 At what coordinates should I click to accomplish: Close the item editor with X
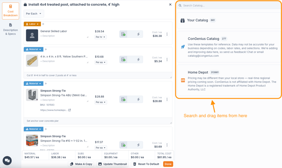pos(170,5)
